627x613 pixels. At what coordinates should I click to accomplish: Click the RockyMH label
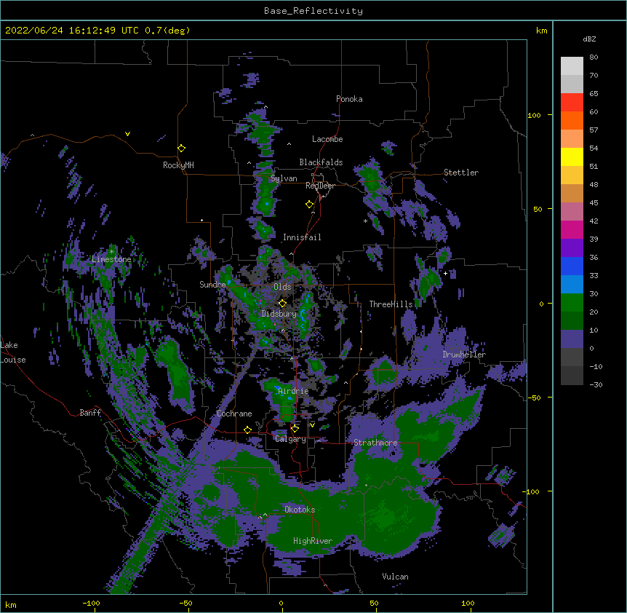(178, 165)
